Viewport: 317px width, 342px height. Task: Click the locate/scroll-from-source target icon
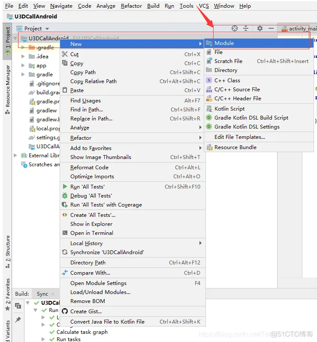[x=235, y=28]
